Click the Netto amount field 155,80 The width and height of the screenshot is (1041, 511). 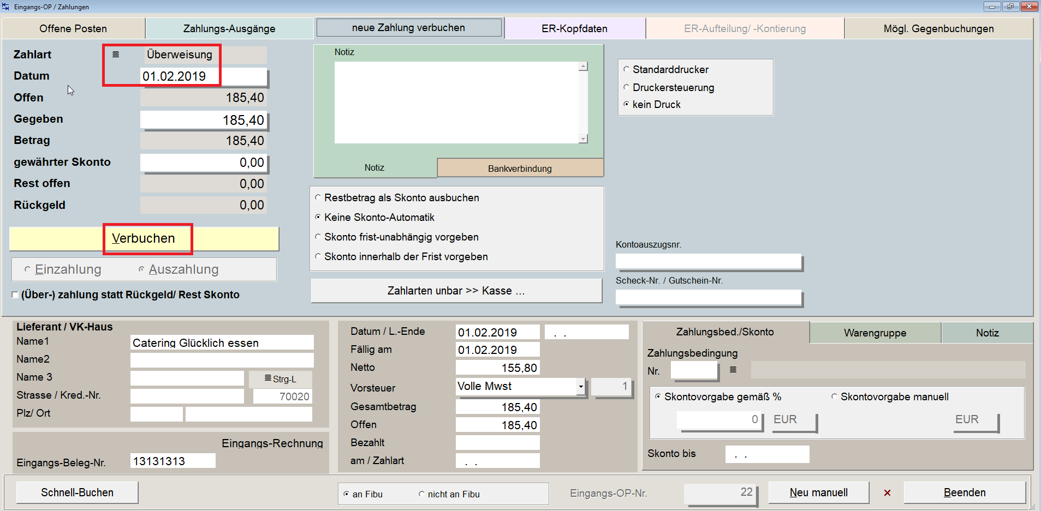tap(498, 368)
